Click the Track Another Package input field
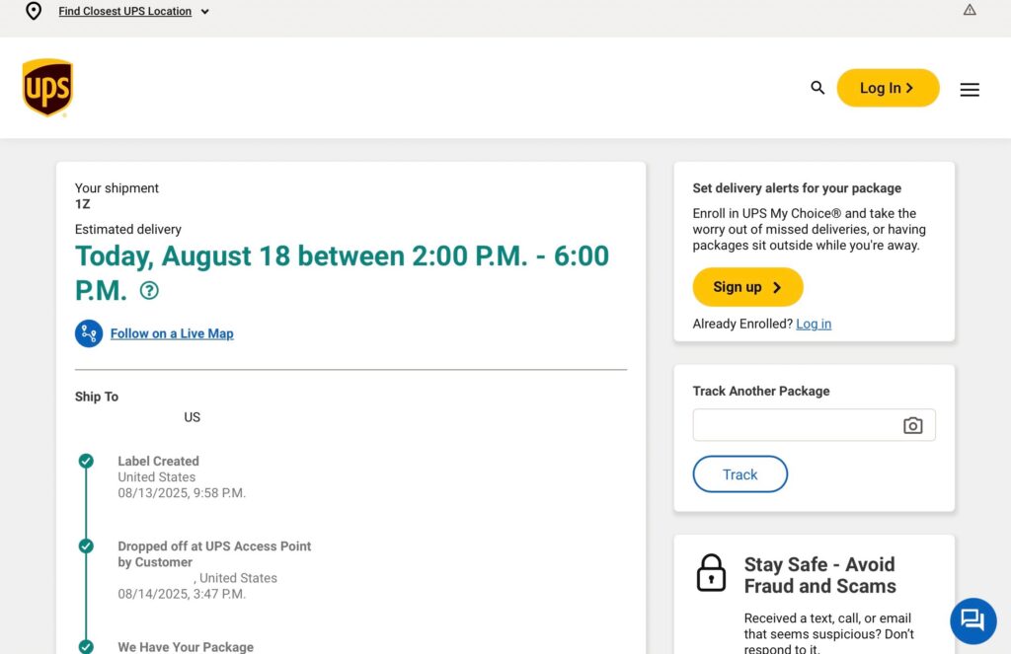 [814, 425]
